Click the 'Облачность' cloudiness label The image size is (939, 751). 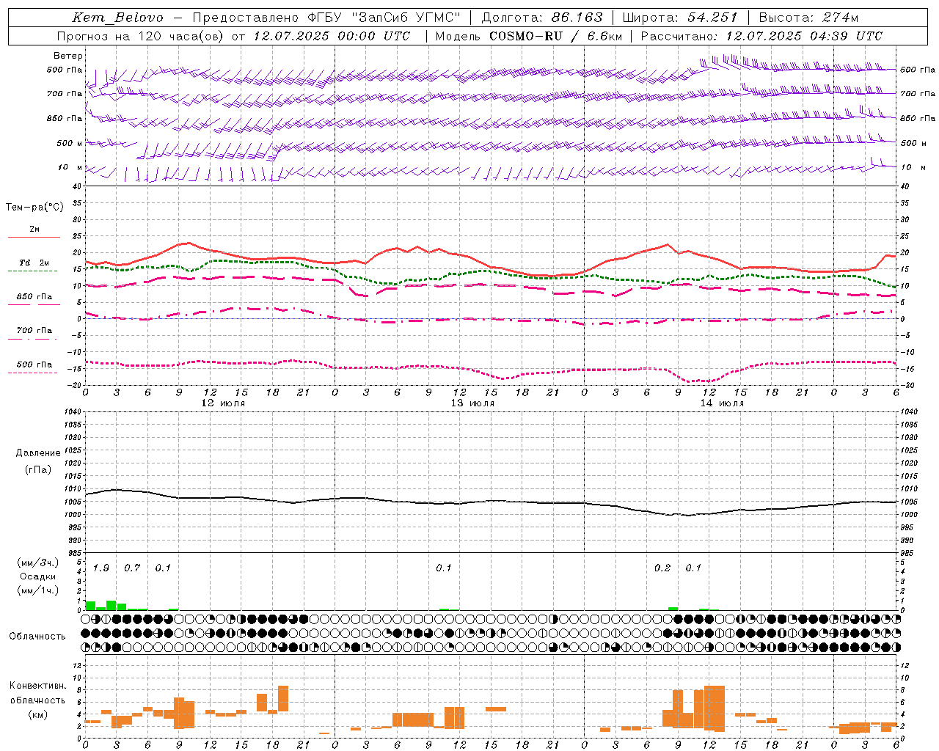click(37, 637)
